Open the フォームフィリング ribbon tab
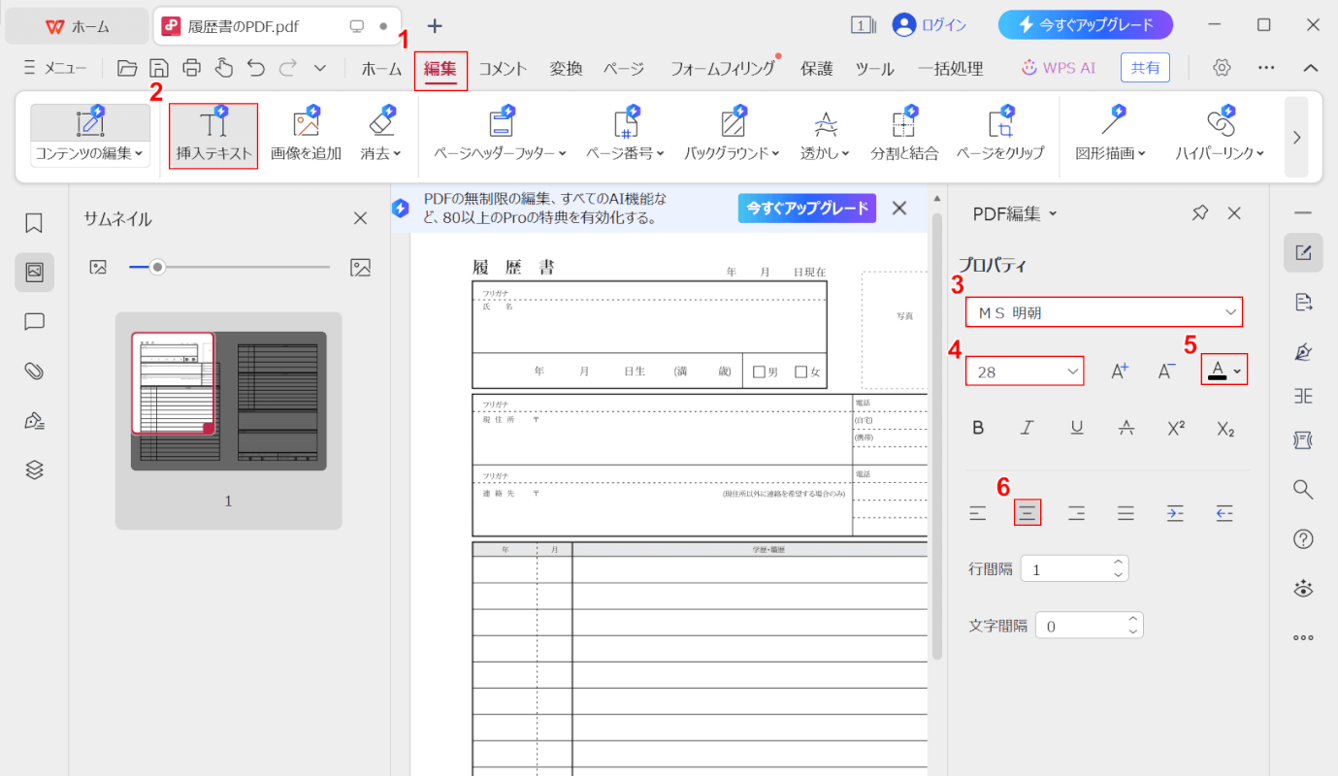This screenshot has height=776, width=1338. coord(723,69)
